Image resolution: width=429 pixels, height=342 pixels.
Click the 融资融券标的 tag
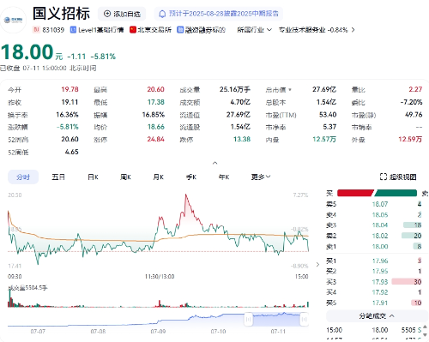click(201, 30)
